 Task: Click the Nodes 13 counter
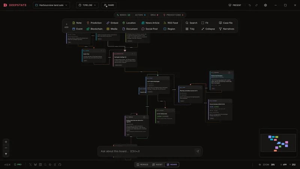click(x=123, y=15)
